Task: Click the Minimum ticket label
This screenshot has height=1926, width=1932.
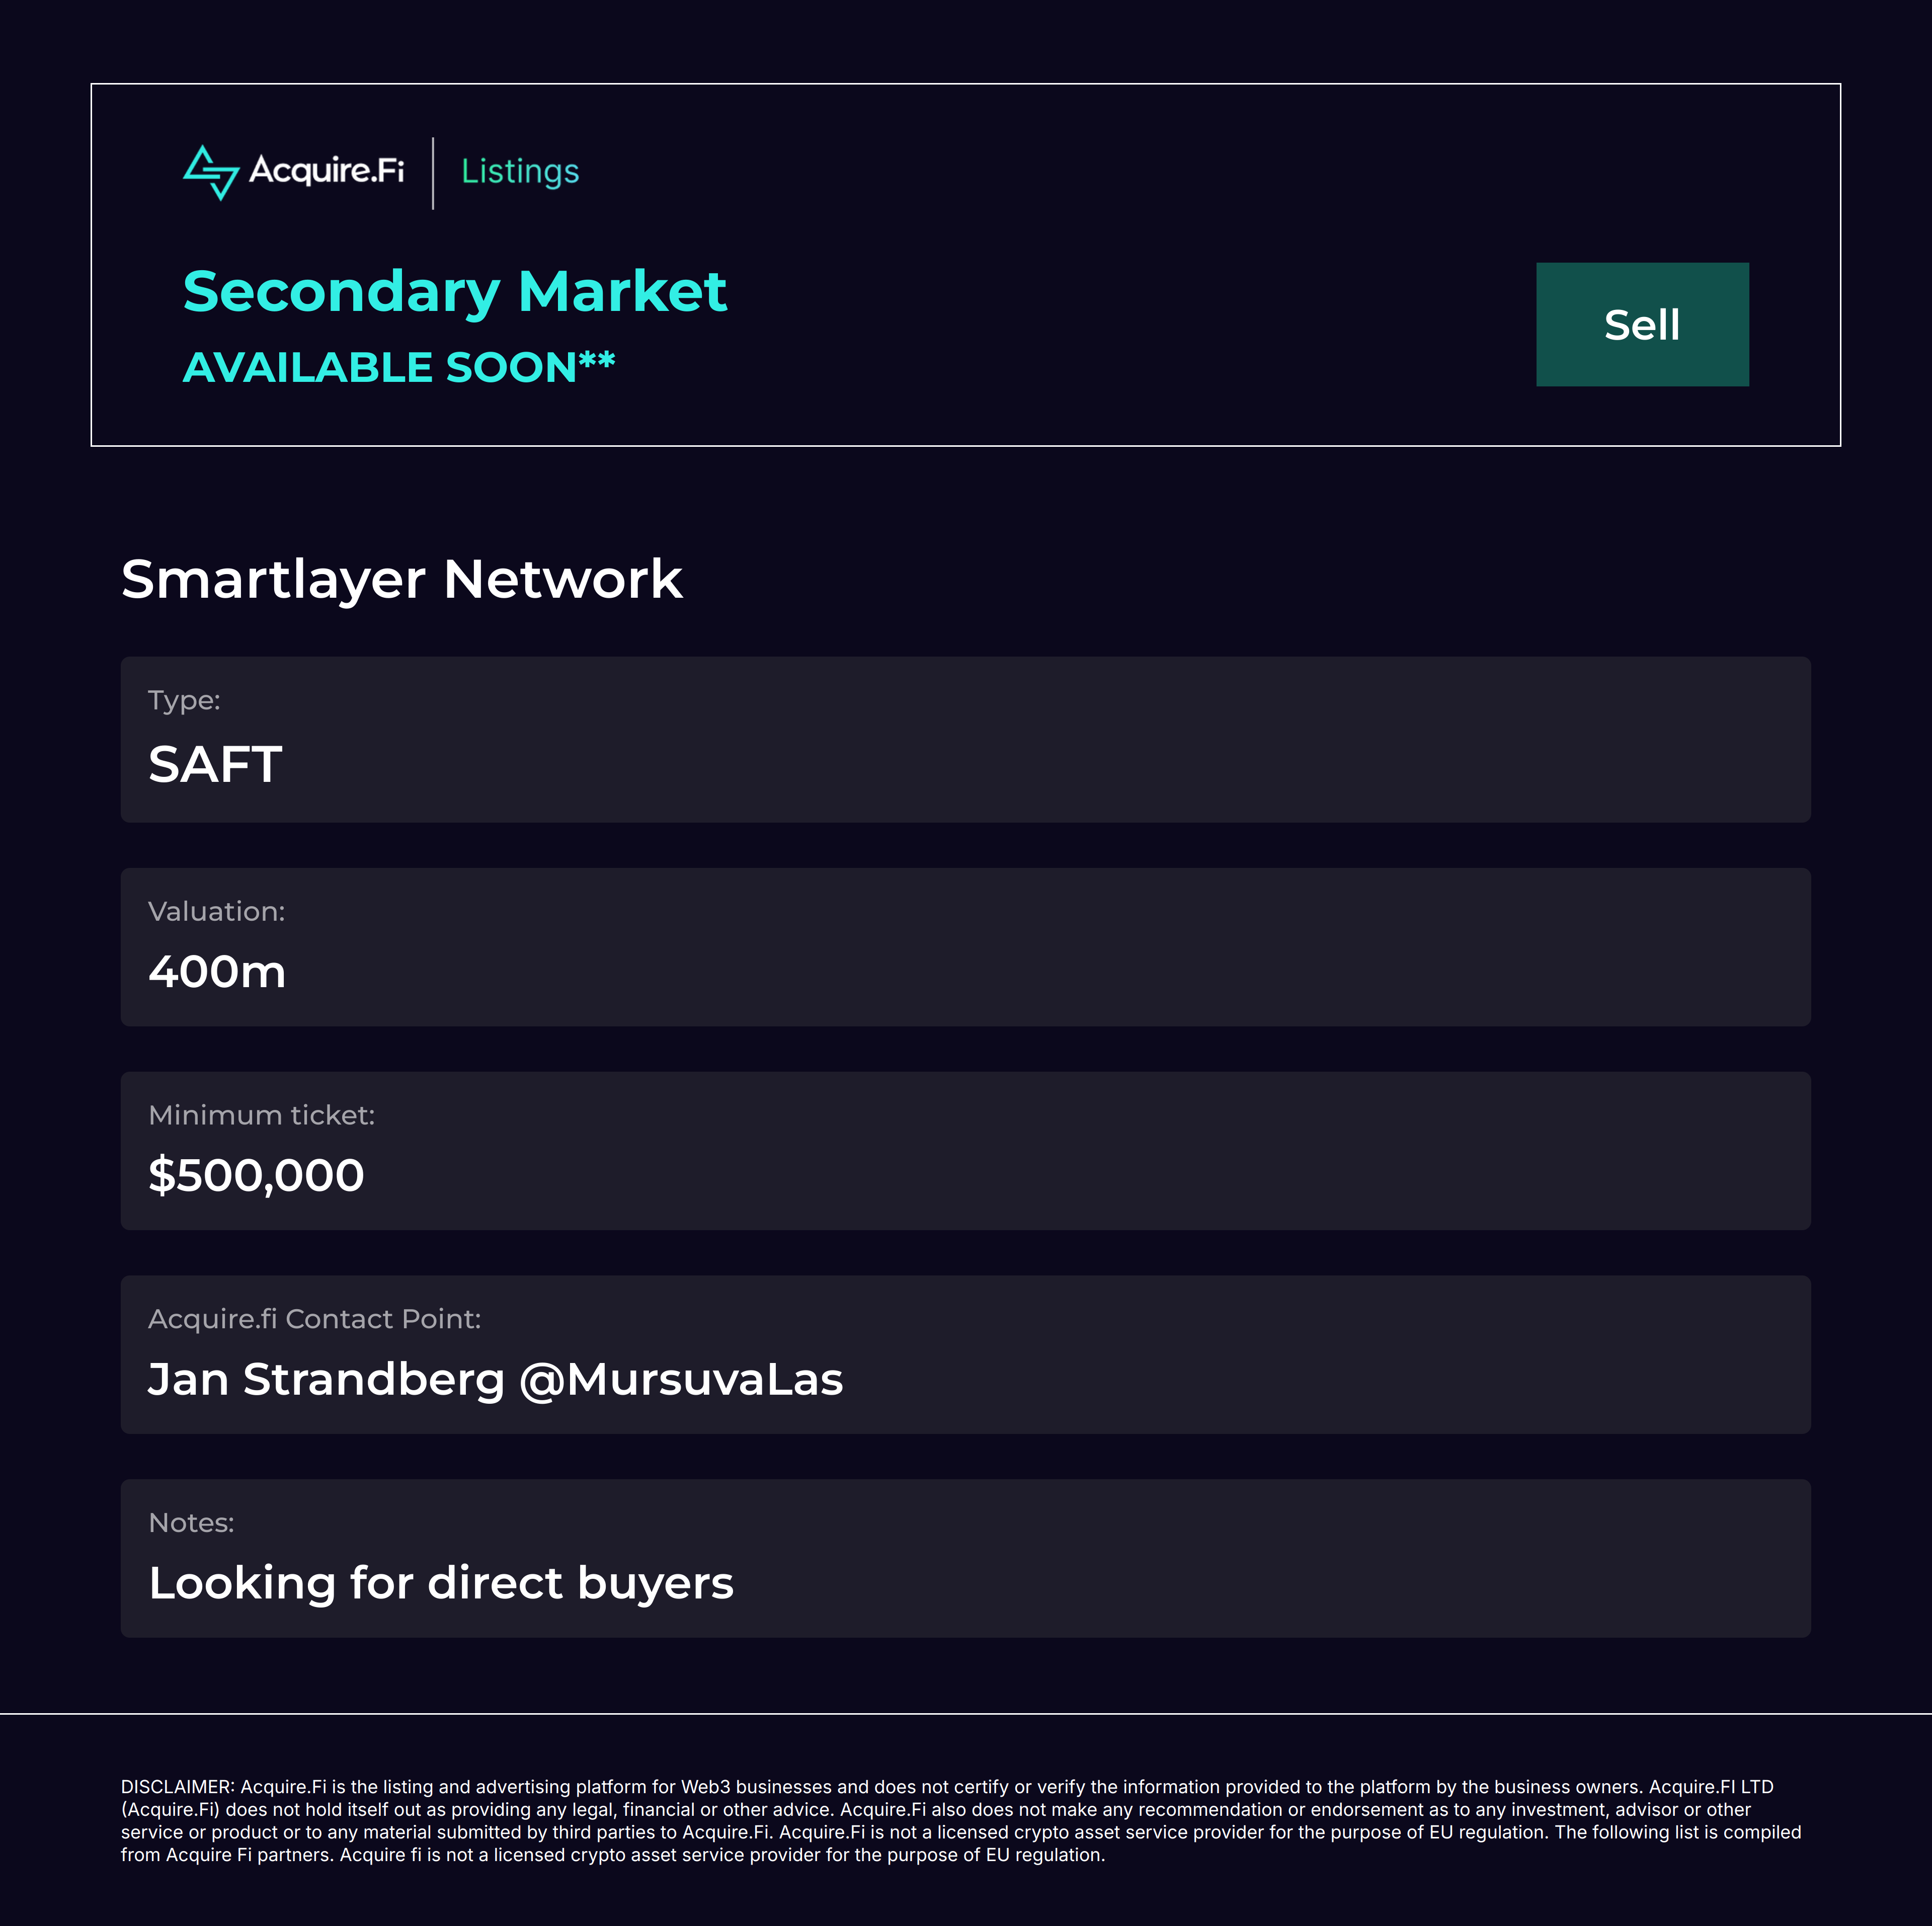Action: coord(261,1115)
